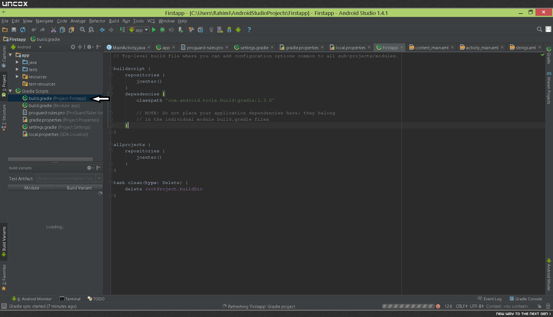Click the Synchronize toolbar icon
This screenshot has width=553, height=317.
click(x=23, y=30)
